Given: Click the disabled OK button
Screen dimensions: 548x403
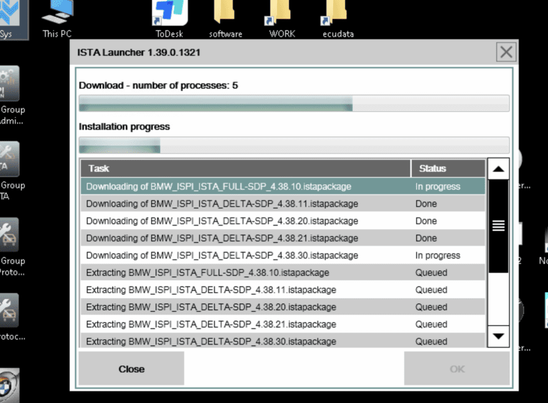Looking at the screenshot, I should [x=457, y=369].
